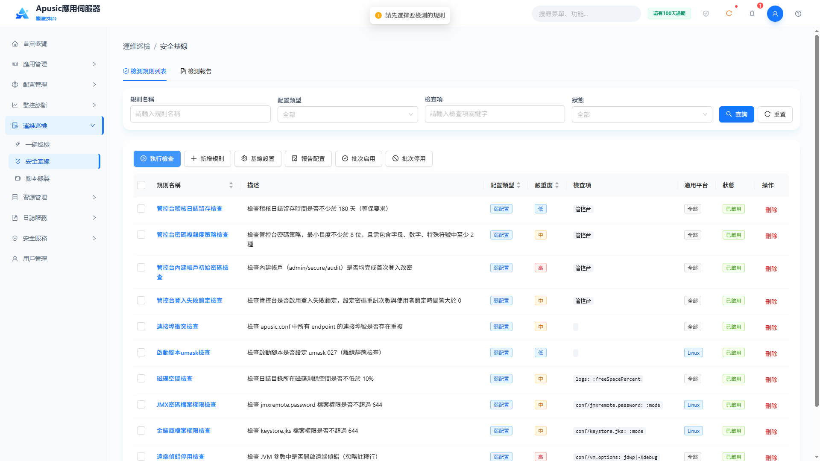Expand 資源管理 menu in sidebar
Image resolution: width=820 pixels, height=461 pixels.
(x=54, y=197)
